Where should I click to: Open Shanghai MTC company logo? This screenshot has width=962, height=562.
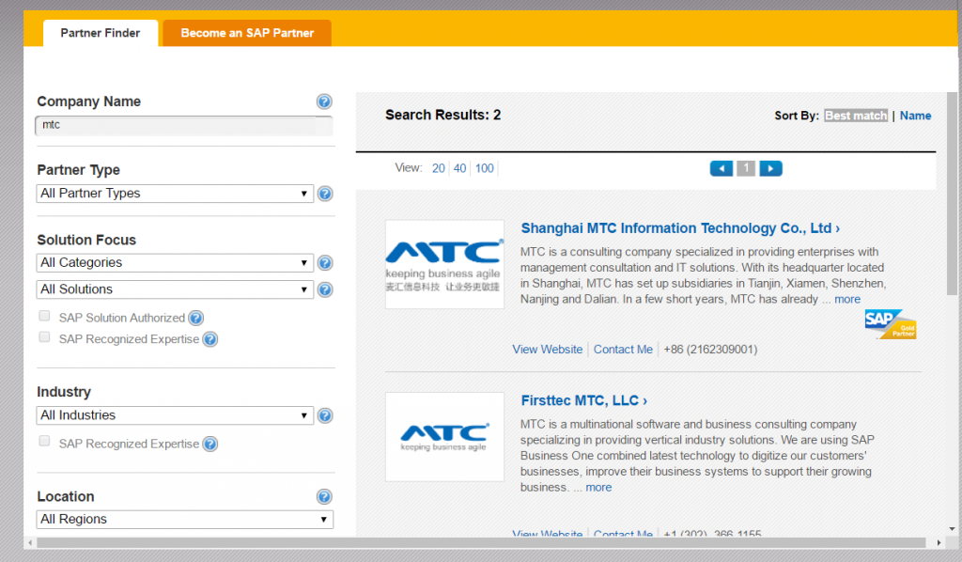[x=444, y=264]
